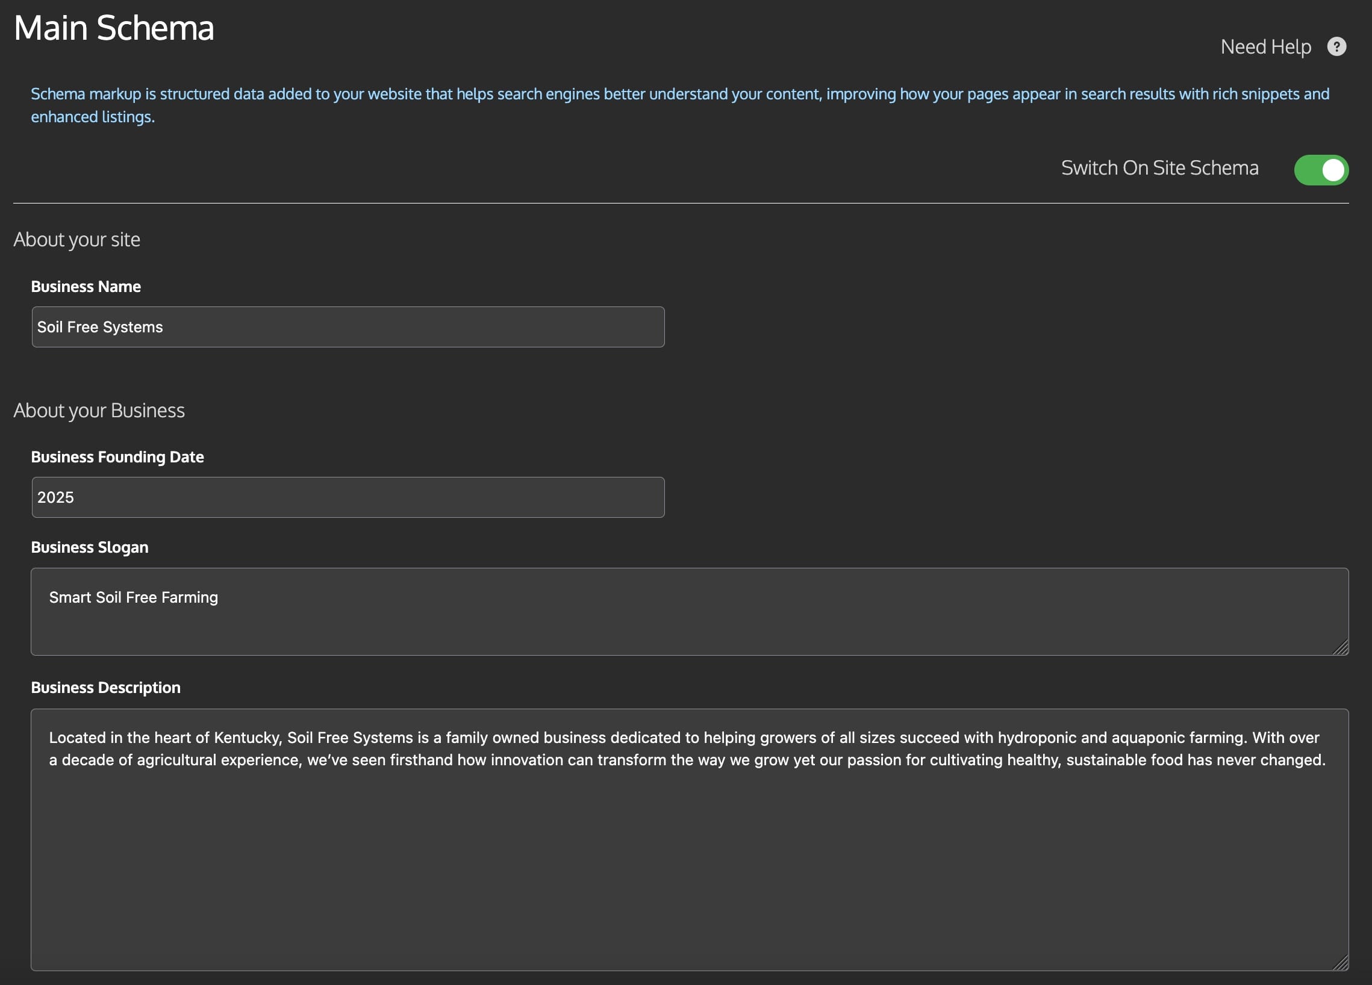
Task: Open the Need Help question mark icon
Action: 1337,46
